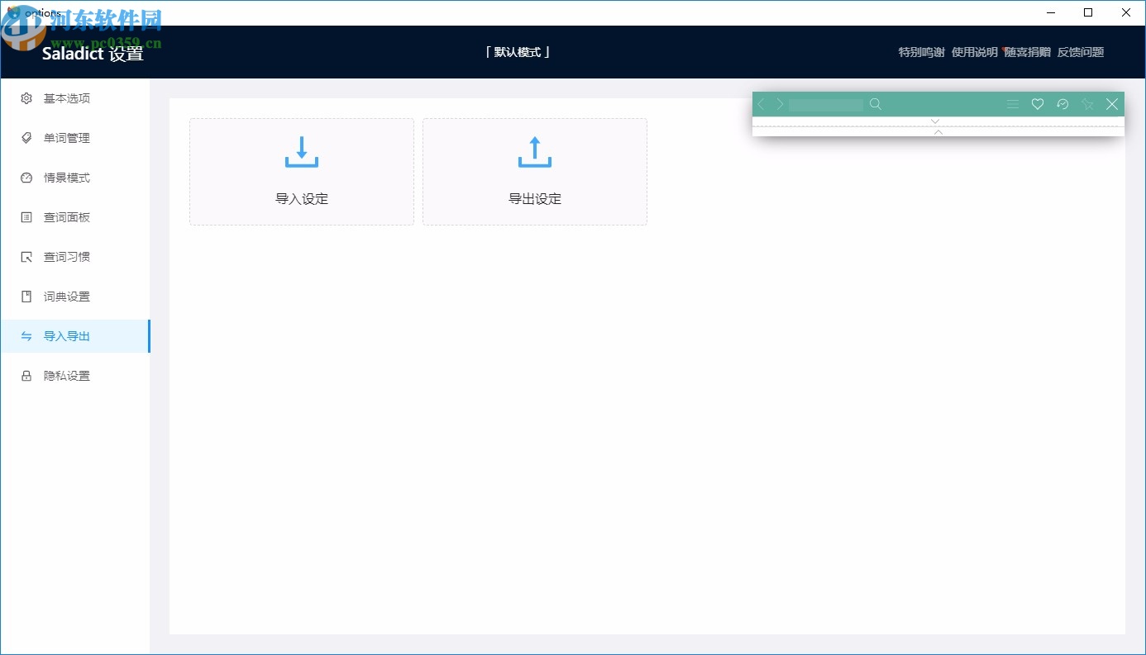Viewport: 1146px width, 655px height.
Task: Click the back navigation arrow in the popup
Action: [x=761, y=104]
